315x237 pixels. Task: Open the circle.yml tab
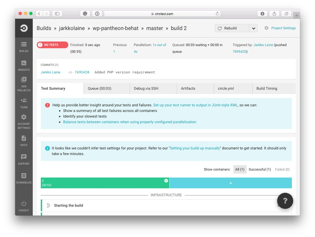[x=233, y=88]
